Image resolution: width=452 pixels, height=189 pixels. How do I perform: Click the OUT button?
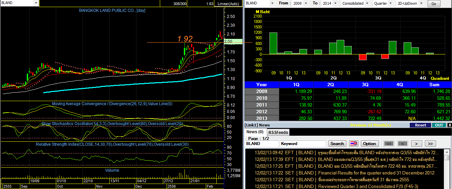(439, 125)
